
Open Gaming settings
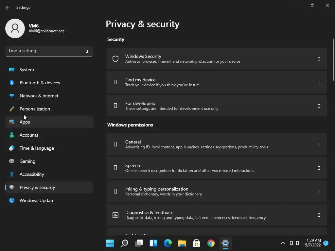(x=49, y=161)
